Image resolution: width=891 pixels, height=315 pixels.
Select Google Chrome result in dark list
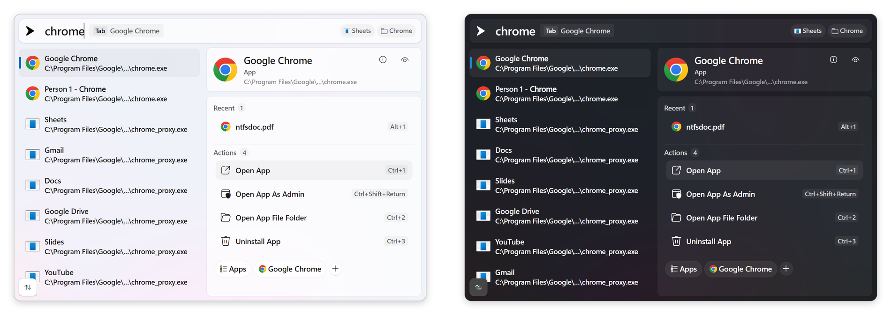tap(560, 63)
